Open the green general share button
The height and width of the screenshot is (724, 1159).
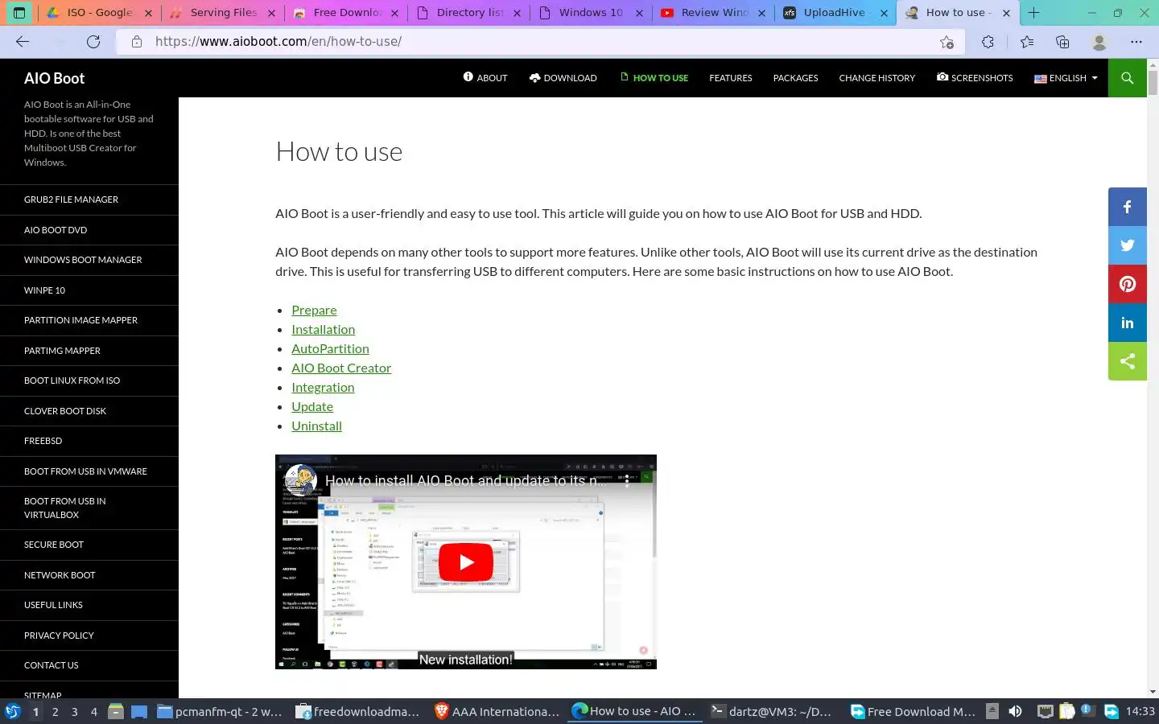pyautogui.click(x=1127, y=361)
